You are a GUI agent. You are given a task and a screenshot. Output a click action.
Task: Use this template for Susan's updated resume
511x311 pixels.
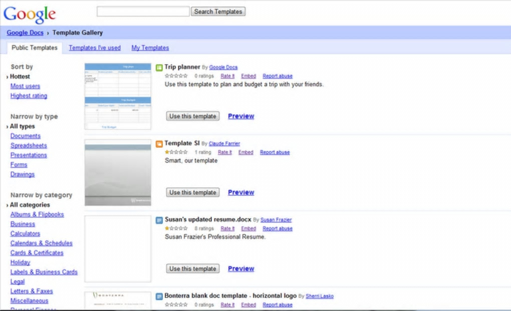pos(193,268)
